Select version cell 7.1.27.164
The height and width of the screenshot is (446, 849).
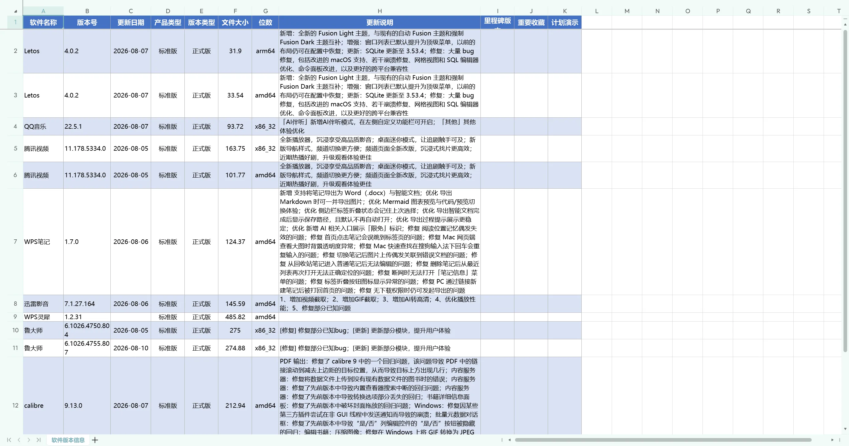click(x=87, y=304)
